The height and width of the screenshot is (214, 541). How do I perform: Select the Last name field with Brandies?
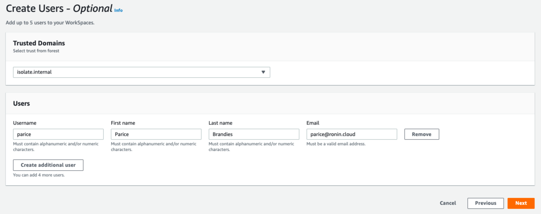254,134
